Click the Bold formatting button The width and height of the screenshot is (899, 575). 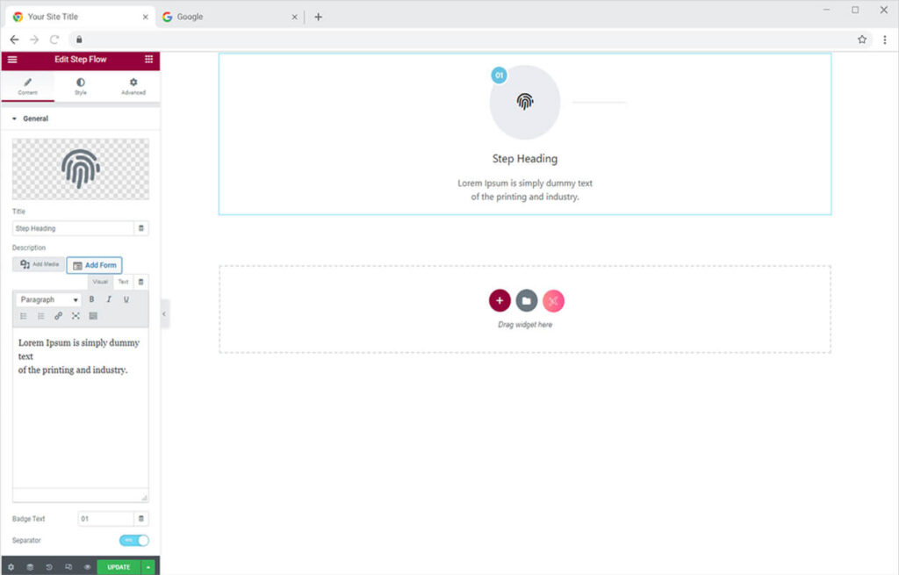coord(92,299)
